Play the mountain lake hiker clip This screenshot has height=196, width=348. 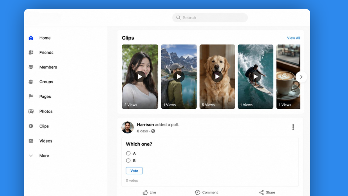pyautogui.click(x=179, y=77)
